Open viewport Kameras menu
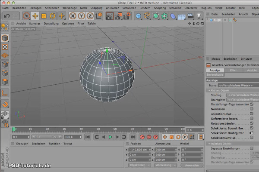Screen dimensions: 259x172 click(35, 24)
